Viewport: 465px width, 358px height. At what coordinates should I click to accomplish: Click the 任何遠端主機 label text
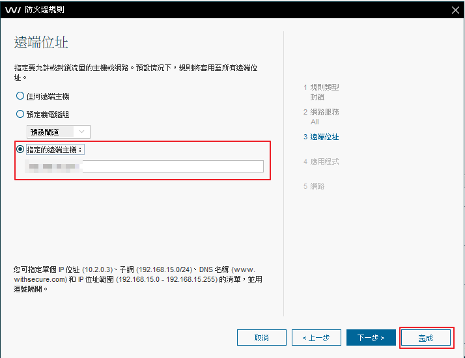coord(48,96)
